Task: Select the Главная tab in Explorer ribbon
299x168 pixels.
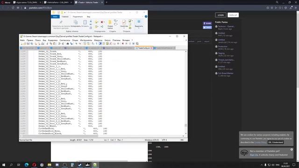Action: [65, 17]
